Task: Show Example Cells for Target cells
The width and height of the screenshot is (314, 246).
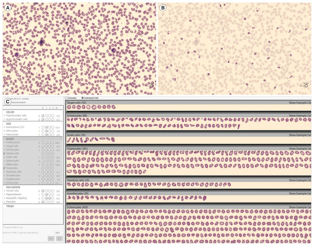Action: tap(300, 102)
